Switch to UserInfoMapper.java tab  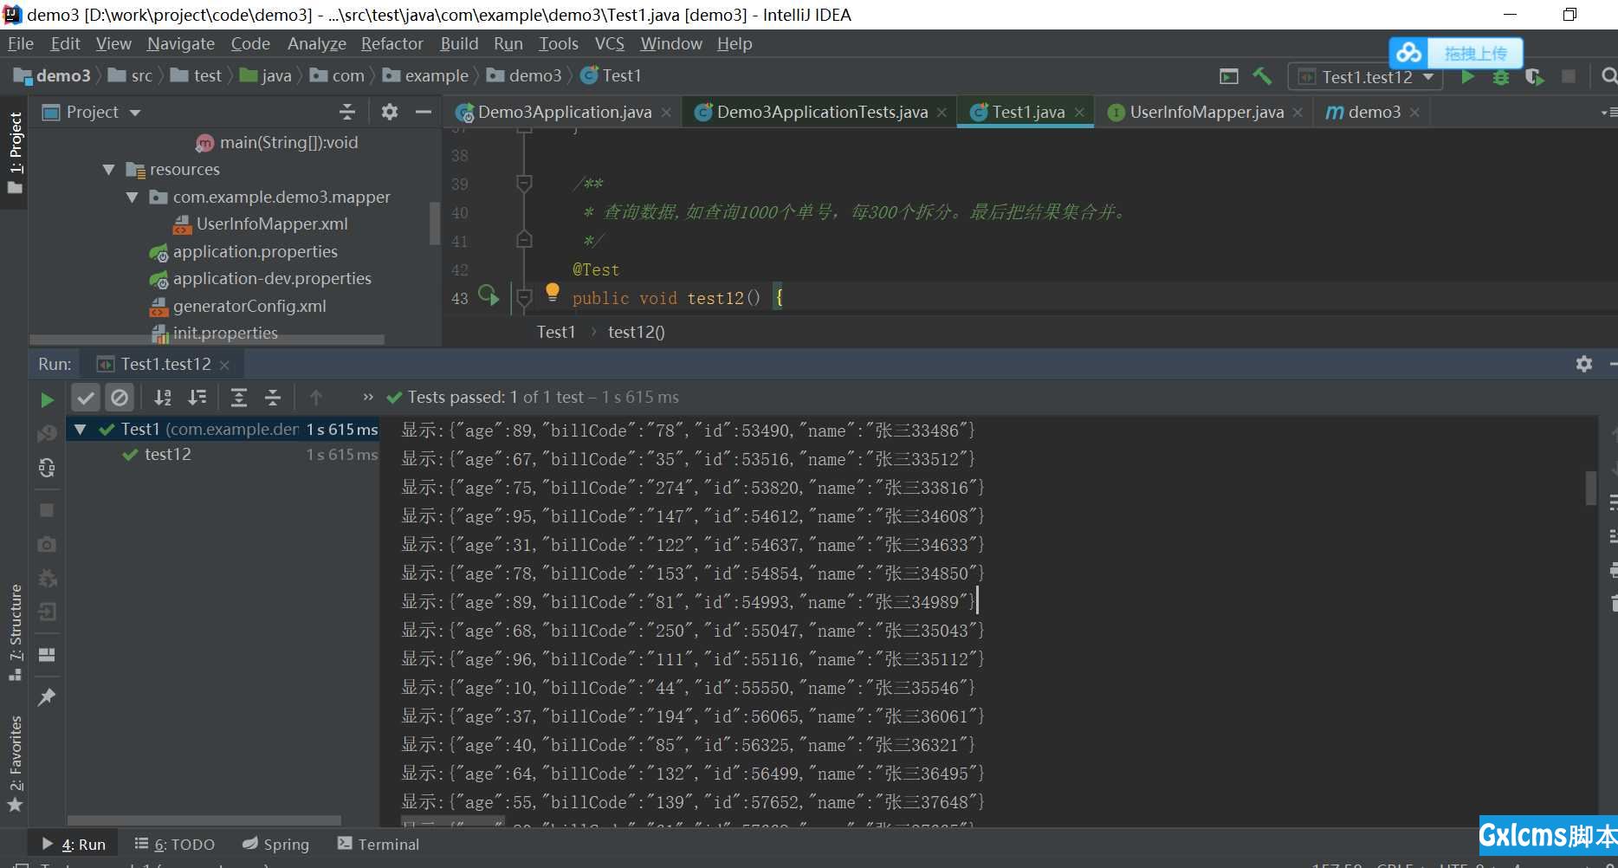pos(1206,112)
